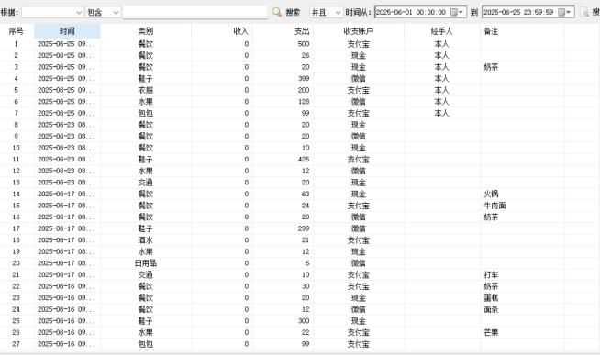The image size is (600, 356).
Task: Click the document search icon at top right
Action: pyautogui.click(x=584, y=12)
